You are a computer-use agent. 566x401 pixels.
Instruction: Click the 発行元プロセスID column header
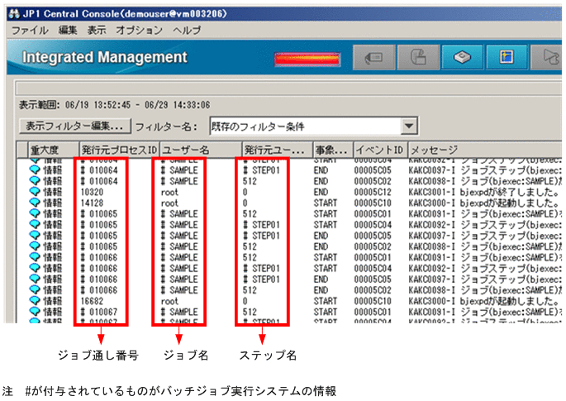click(119, 150)
